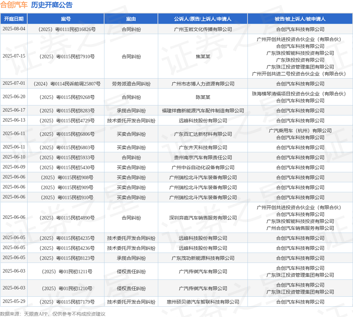Viewport: 353px width, 317px height.
Task: Select plaintiff 广东齐天科技有限公司
Action: coord(203,147)
